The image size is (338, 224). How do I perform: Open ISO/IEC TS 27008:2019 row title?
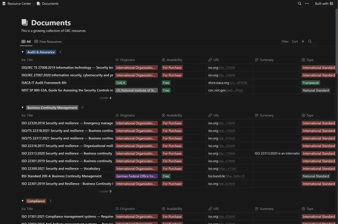coord(67,68)
